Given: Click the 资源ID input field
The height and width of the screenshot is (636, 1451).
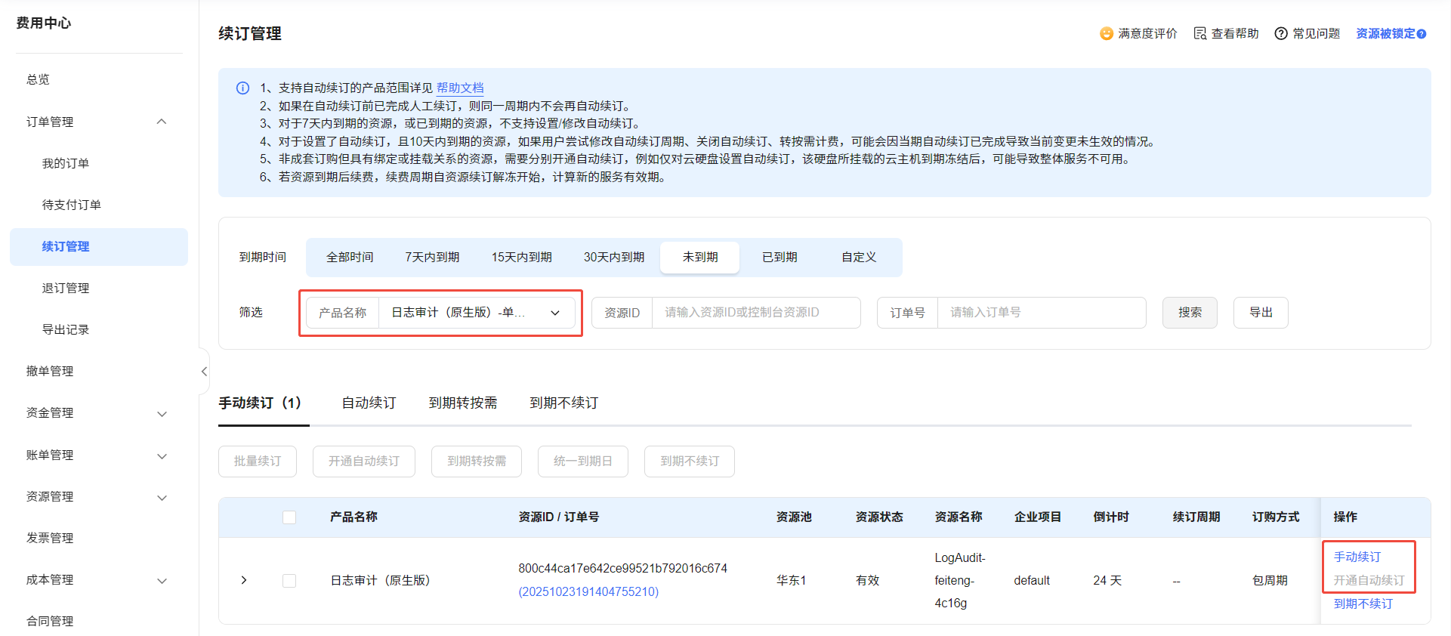Looking at the screenshot, I should coord(755,313).
